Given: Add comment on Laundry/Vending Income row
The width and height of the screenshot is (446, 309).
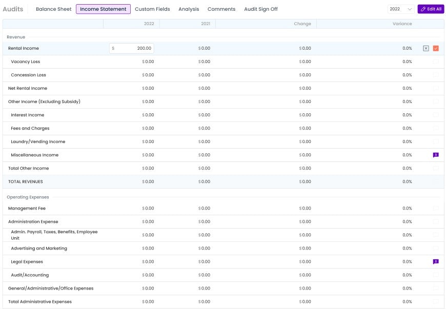Looking at the screenshot, I should [x=436, y=141].
